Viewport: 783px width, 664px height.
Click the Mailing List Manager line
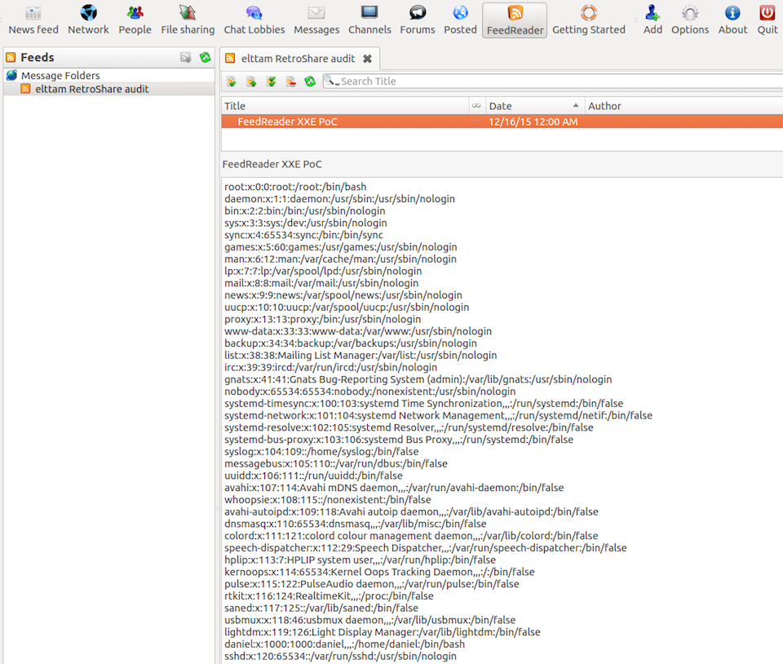(x=361, y=355)
